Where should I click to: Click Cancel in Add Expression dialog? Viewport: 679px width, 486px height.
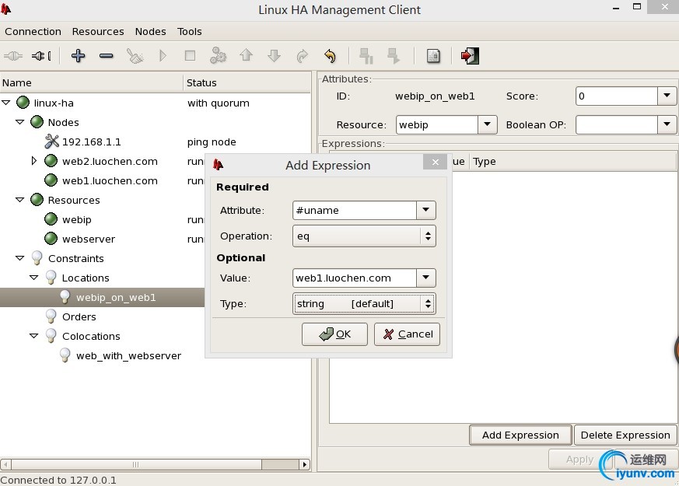coord(407,334)
